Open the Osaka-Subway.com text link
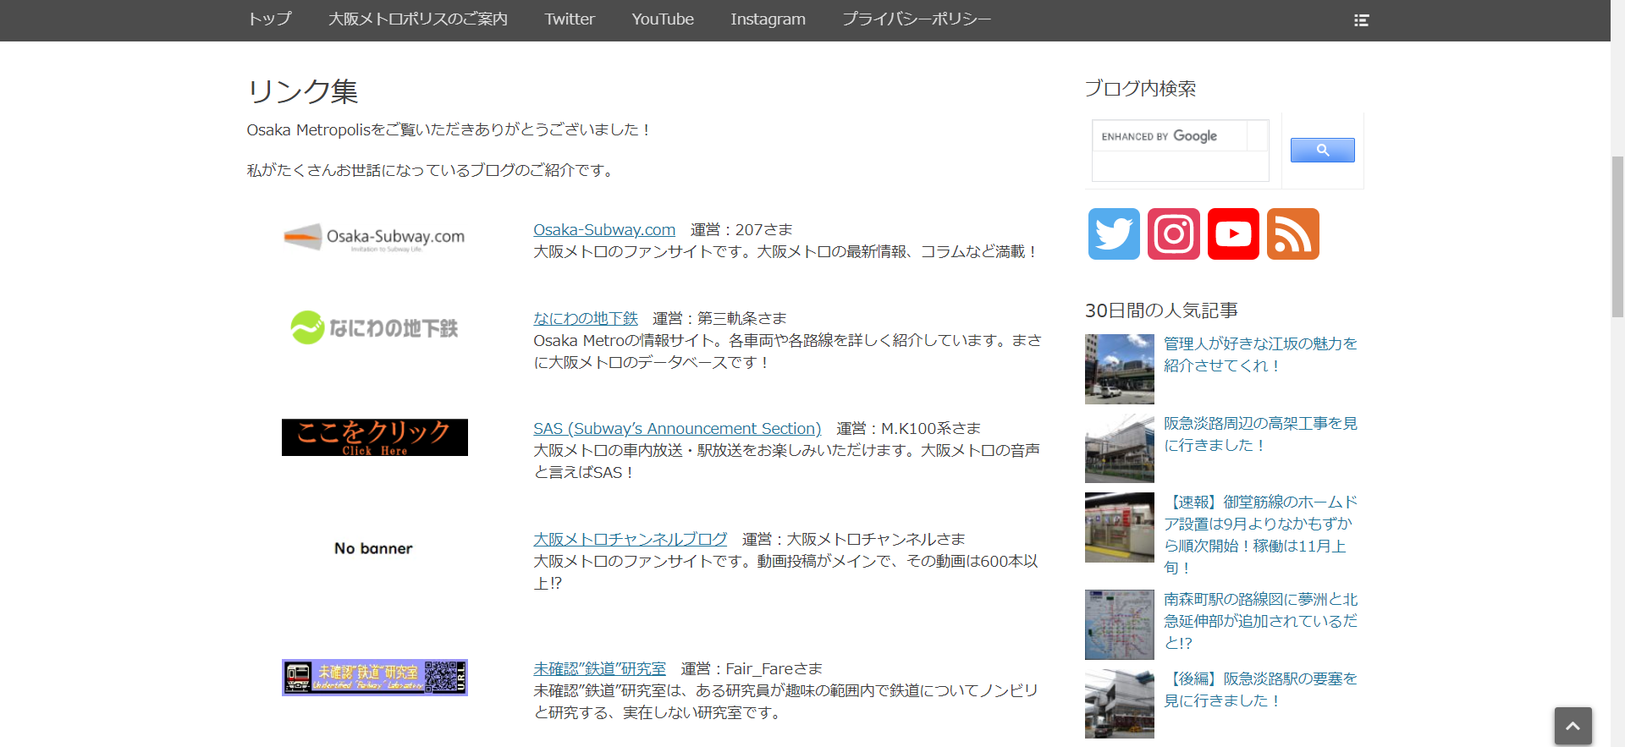This screenshot has width=1625, height=747. (604, 230)
